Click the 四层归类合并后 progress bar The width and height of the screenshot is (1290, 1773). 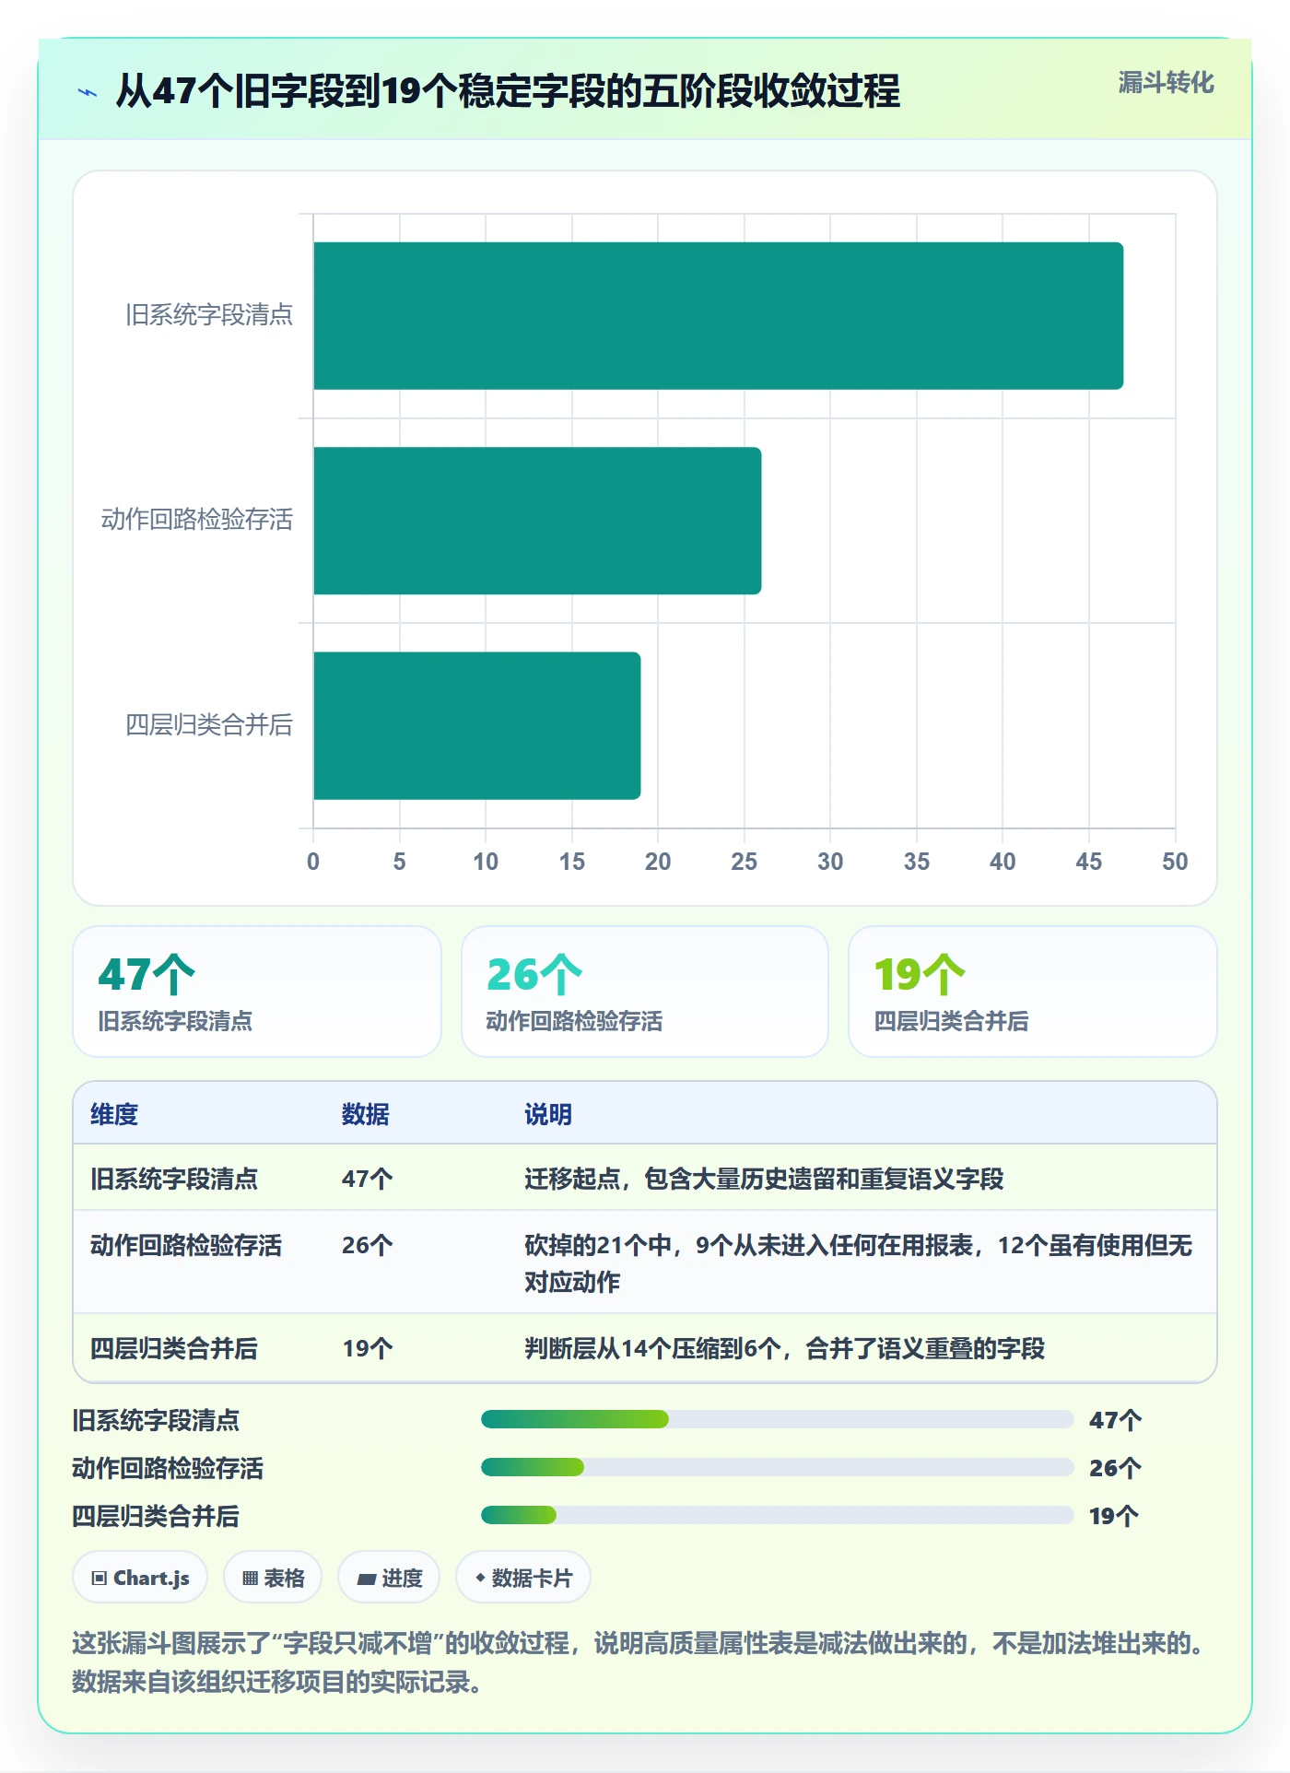[x=778, y=1515]
